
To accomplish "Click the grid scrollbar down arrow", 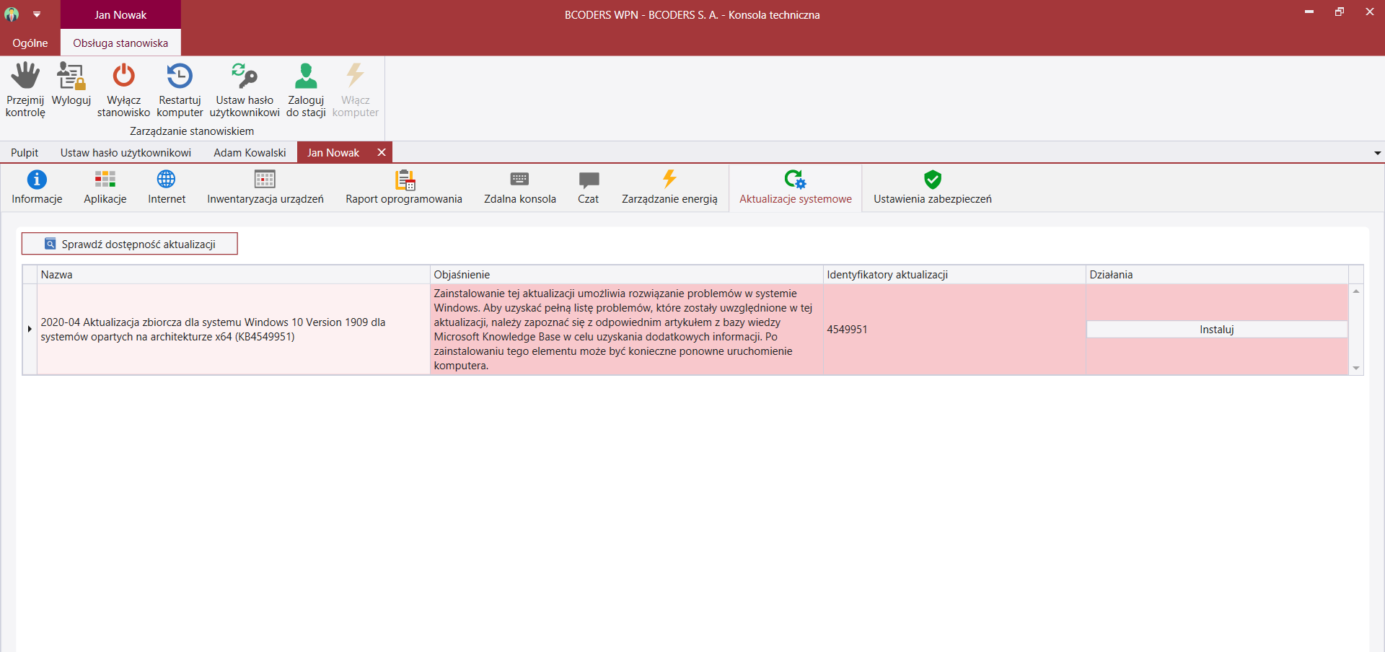I will [1356, 368].
